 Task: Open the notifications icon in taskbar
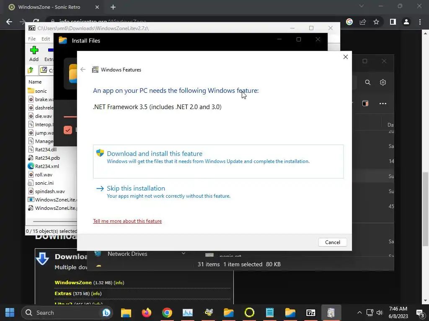click(x=420, y=313)
